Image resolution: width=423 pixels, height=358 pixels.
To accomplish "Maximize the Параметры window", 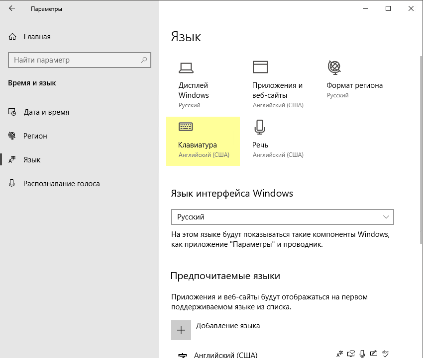I will click(388, 8).
